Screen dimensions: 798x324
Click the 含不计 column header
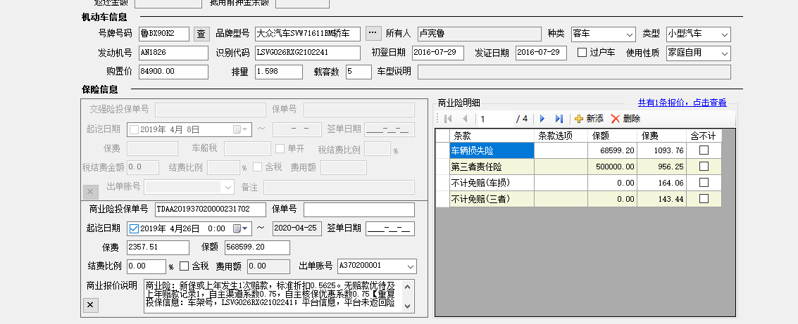(x=704, y=136)
